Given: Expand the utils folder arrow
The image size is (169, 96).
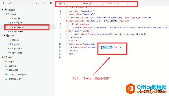Looking at the screenshot, I should click(3, 57).
